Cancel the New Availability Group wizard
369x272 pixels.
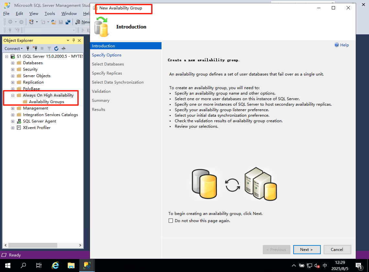337,249
